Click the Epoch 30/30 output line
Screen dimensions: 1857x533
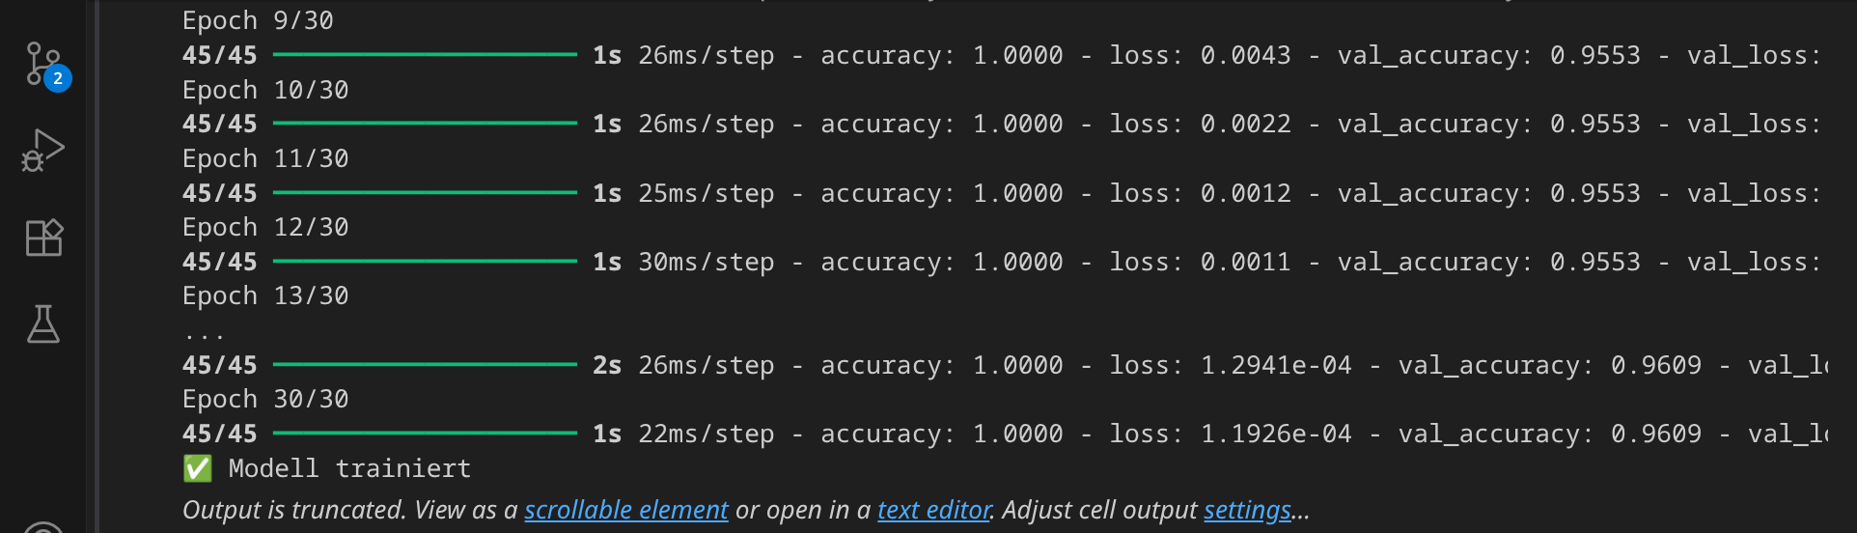point(265,400)
